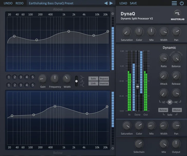This screenshot has width=187, height=156.
Task: Solo the Below band
Action: coord(163,110)
